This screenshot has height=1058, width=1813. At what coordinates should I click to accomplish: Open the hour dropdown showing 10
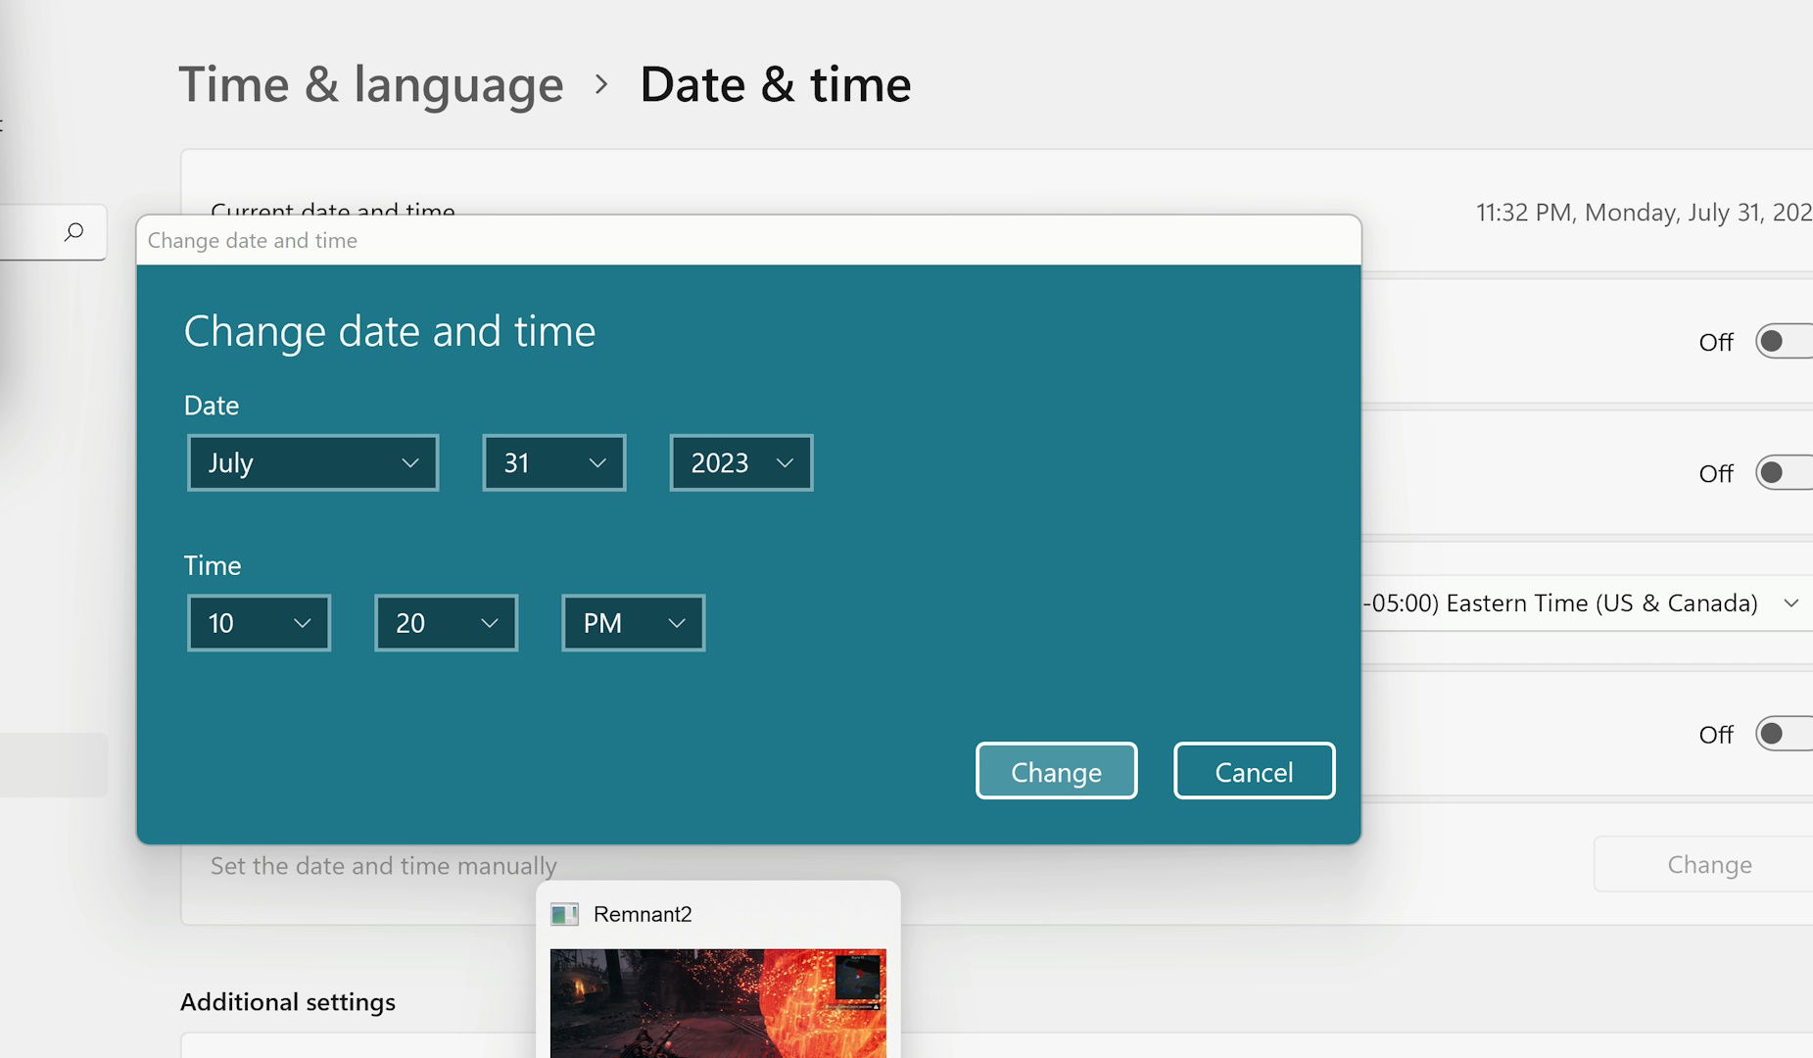259,623
